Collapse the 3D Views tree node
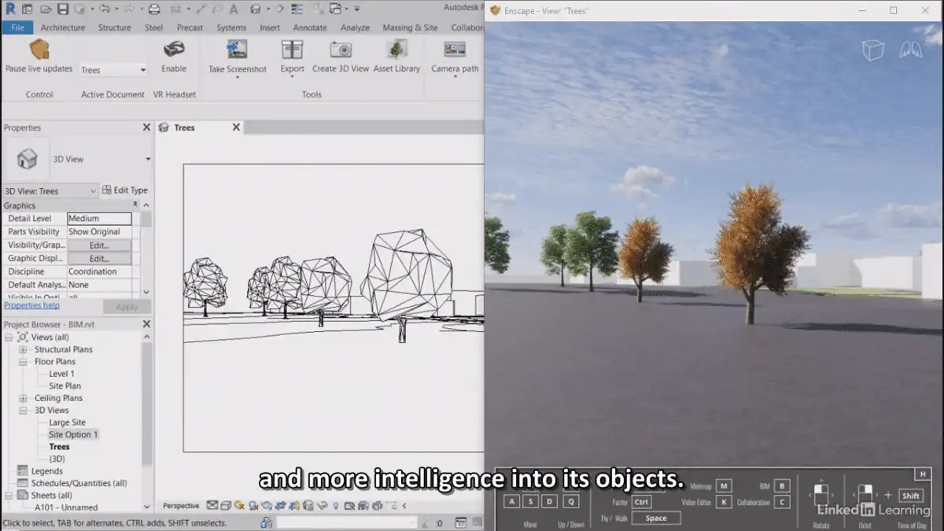The width and height of the screenshot is (944, 531). click(x=23, y=411)
